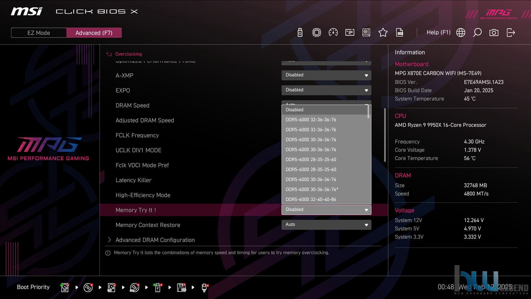Select the Memory Try It ! label
Image resolution: width=531 pixels, height=299 pixels.
point(136,210)
